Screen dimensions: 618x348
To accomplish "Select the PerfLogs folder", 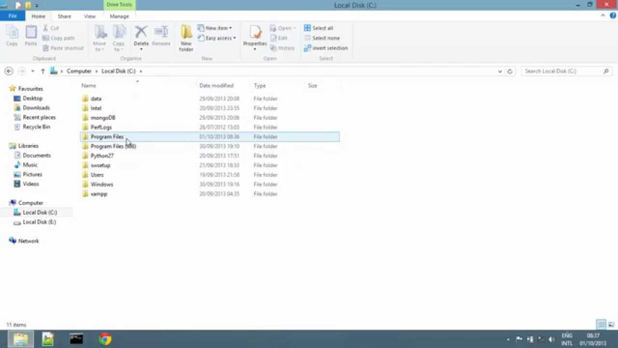I will coord(210,127).
